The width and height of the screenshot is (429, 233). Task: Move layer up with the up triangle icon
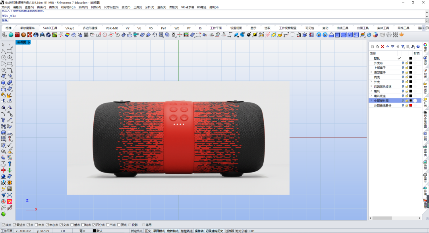(x=387, y=47)
